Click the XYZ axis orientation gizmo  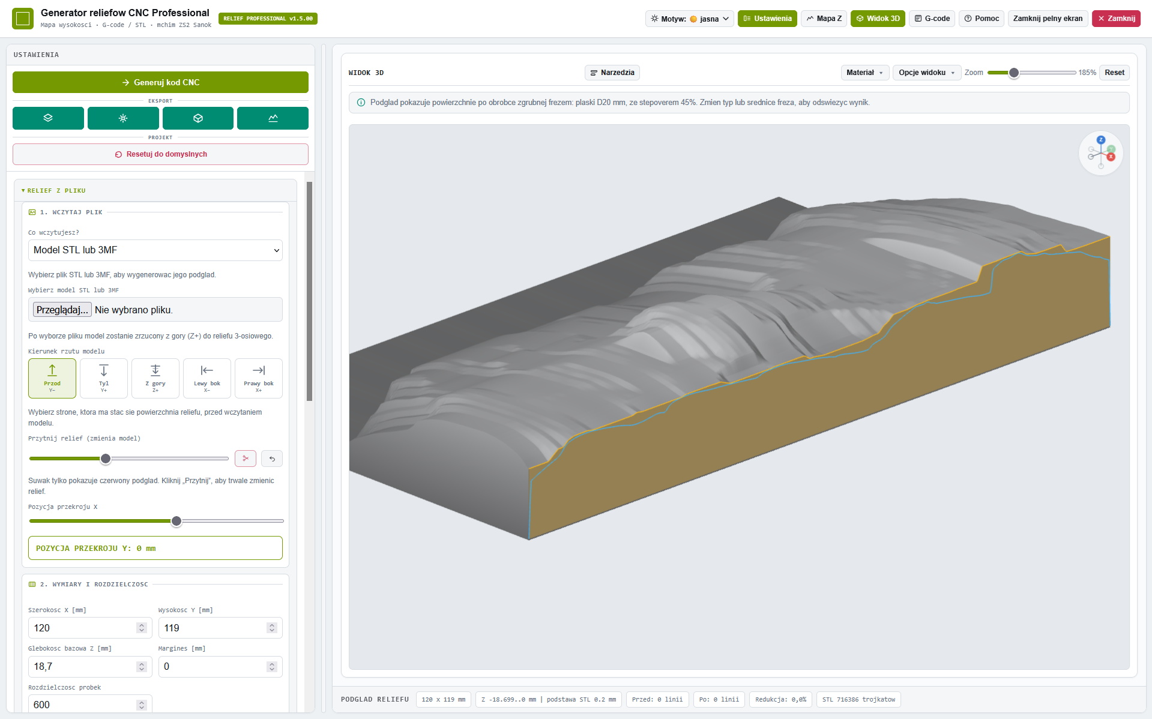[x=1101, y=154]
